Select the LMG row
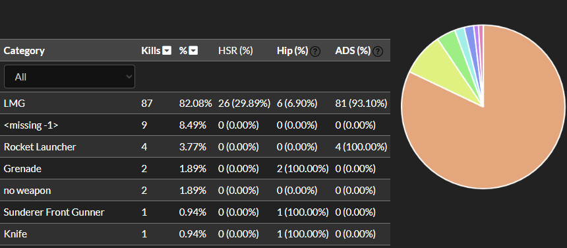The width and height of the screenshot is (567, 248). click(195, 104)
